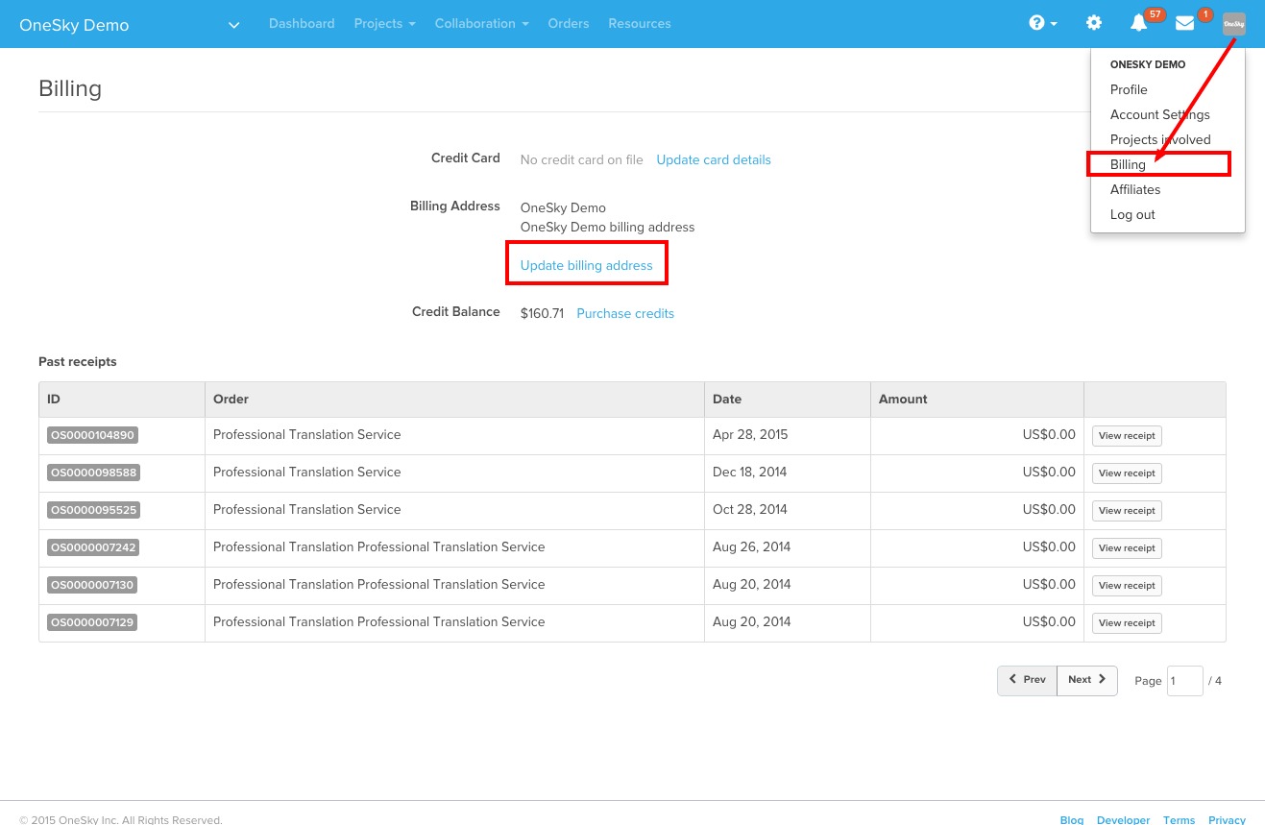This screenshot has height=825, width=1265.
Task: Go to next receipts page with Next
Action: (x=1087, y=680)
